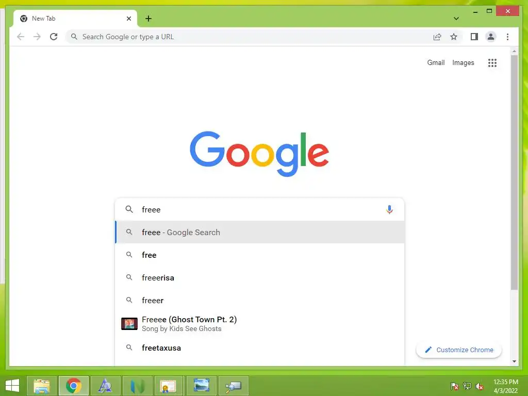The width and height of the screenshot is (528, 396).
Task: Pick the 'free' suggestion
Action: pos(259,255)
